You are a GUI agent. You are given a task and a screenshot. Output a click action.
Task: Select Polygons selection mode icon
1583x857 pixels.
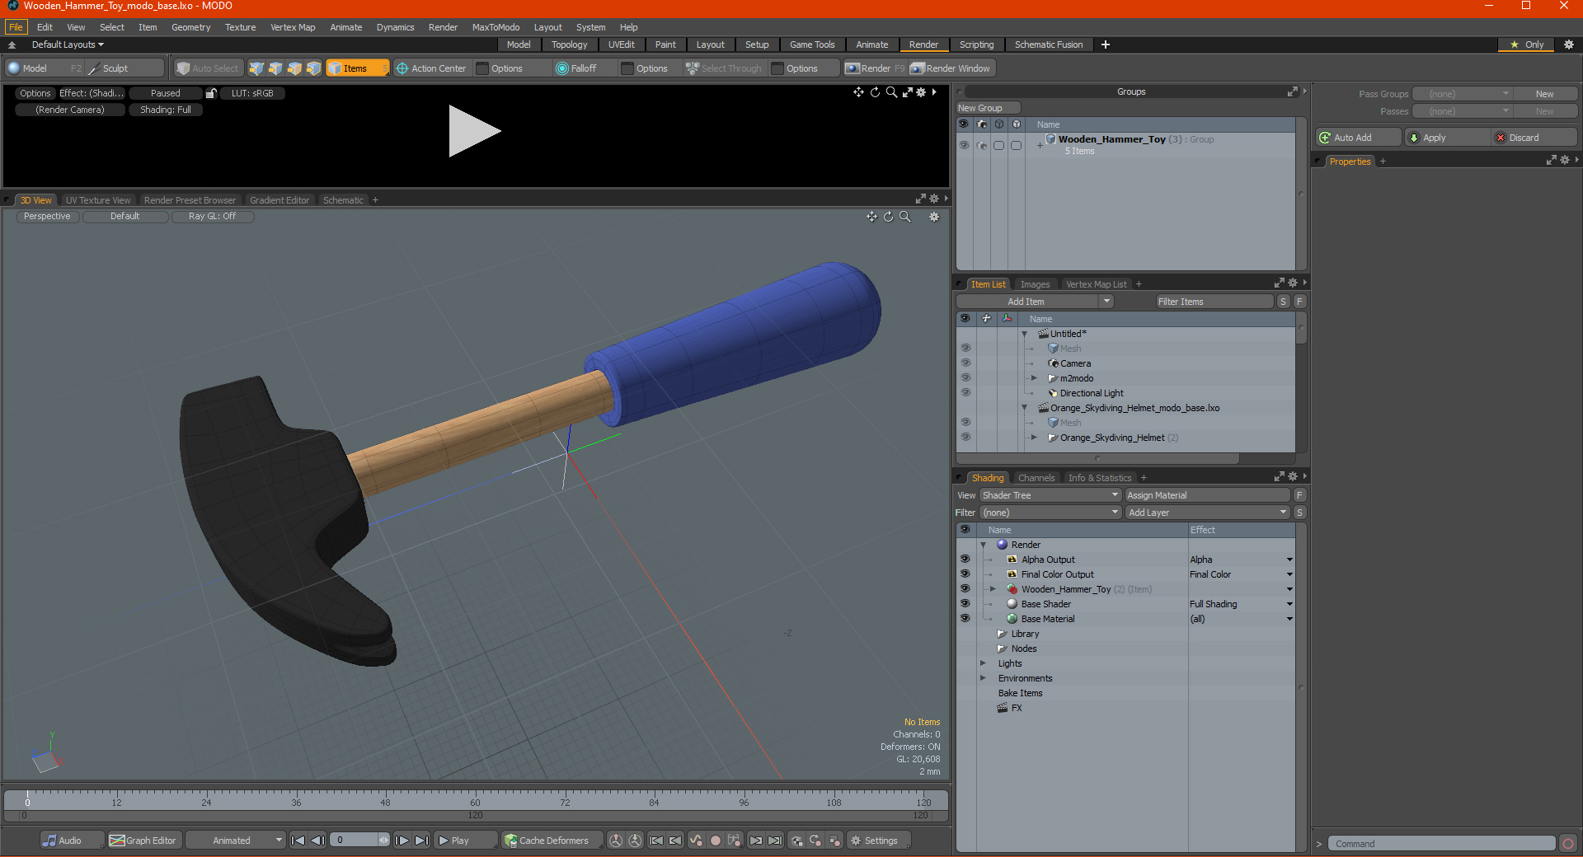pos(294,68)
